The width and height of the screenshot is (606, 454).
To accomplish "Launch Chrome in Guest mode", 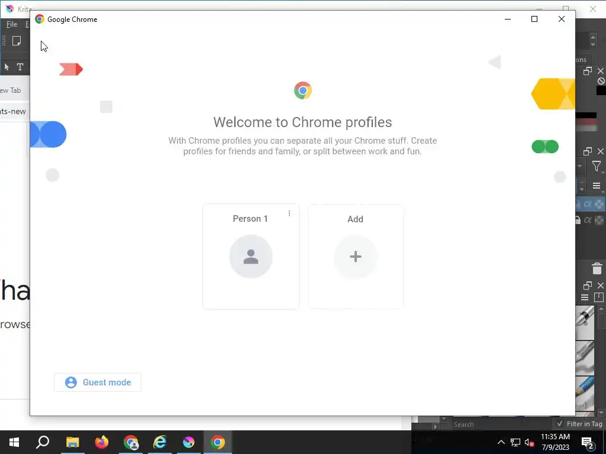I will [98, 382].
